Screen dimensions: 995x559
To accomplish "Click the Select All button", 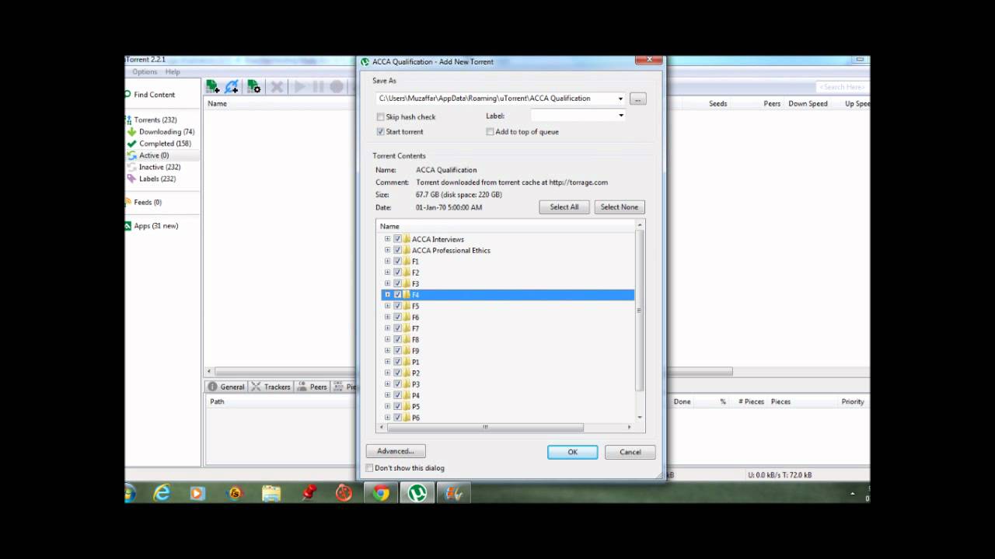I will pos(564,207).
